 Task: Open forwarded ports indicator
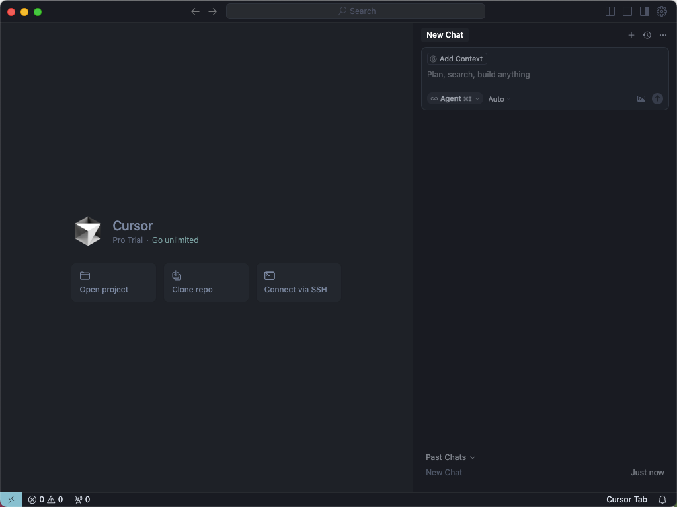pos(82,500)
